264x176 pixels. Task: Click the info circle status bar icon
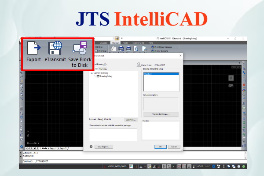click(x=238, y=166)
